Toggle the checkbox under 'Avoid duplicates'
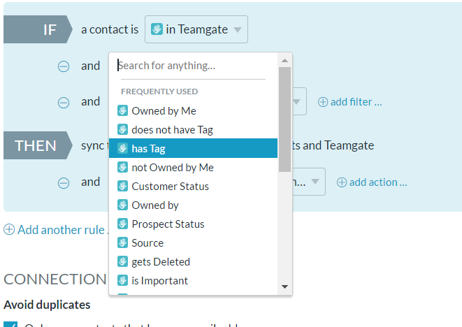 (x=10, y=324)
